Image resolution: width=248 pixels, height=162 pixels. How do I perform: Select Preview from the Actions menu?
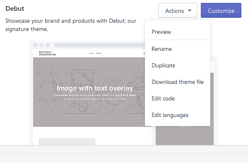pos(178,32)
